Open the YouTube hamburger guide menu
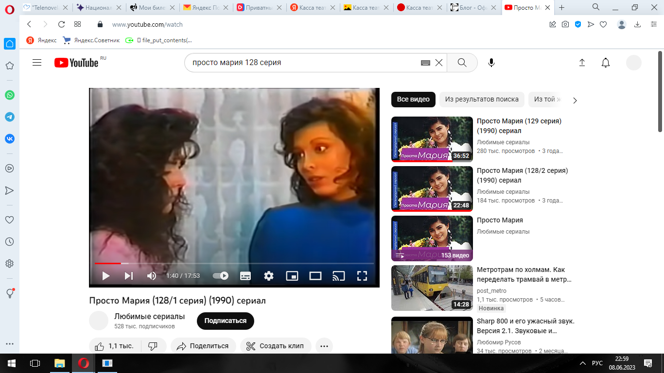Screen dimensions: 664x373 coord(37,63)
